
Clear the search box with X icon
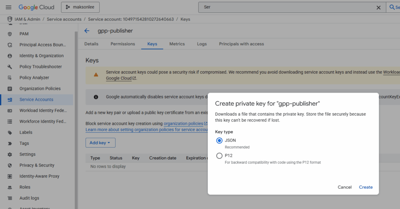tap(378, 7)
